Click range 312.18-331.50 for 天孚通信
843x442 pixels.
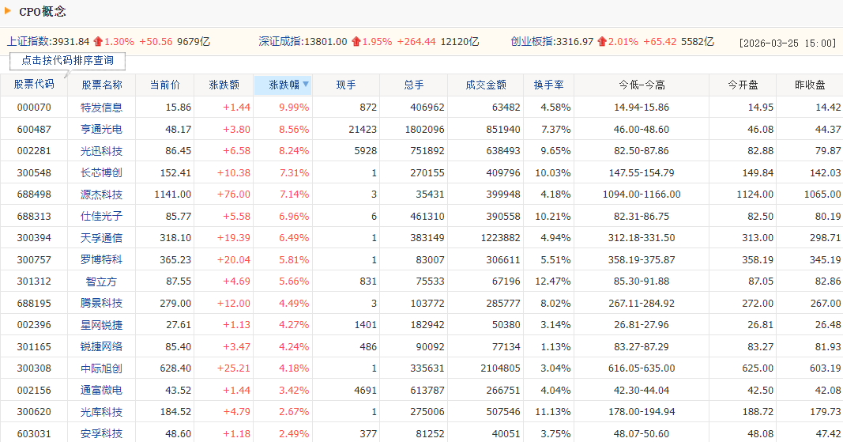(642, 237)
